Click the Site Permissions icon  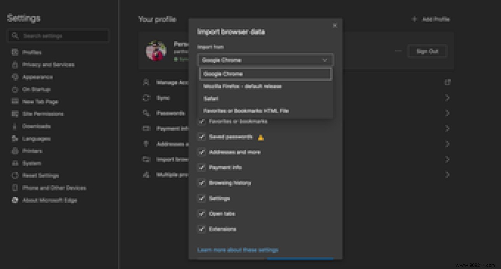coord(15,114)
